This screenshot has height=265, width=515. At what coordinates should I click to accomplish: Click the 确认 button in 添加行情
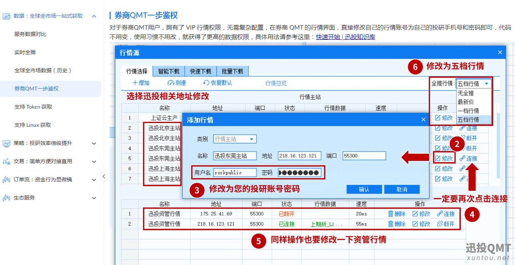coord(364,189)
